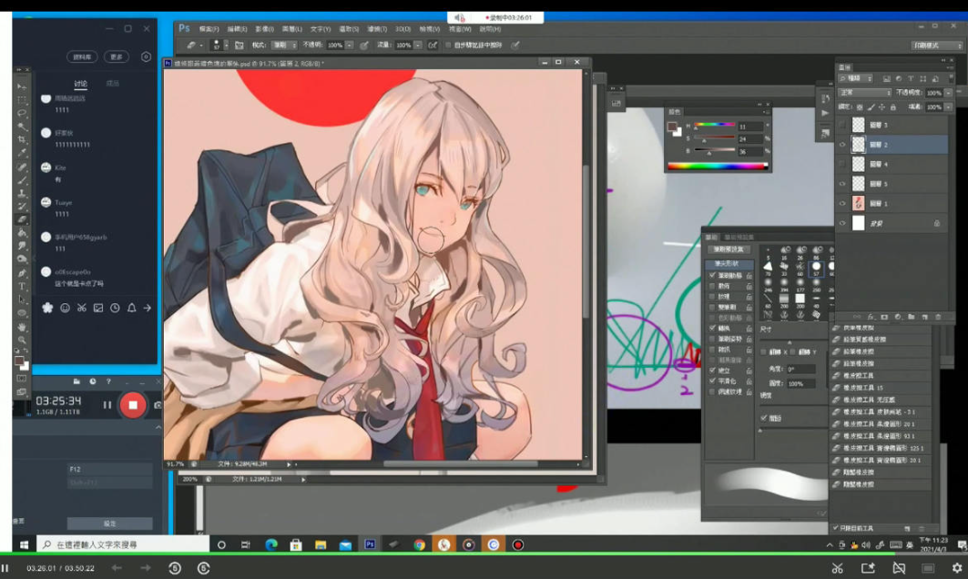The height and width of the screenshot is (579, 968).
Task: Select the Clone Stamp tool
Action: (22, 193)
